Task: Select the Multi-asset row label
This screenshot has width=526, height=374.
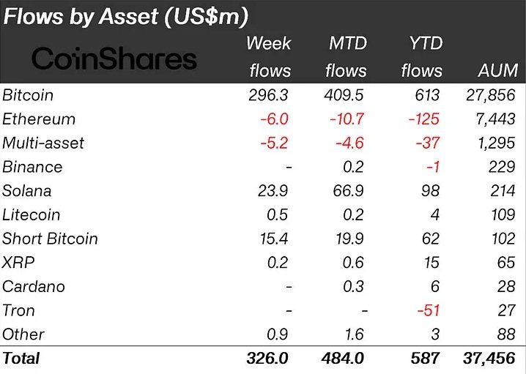Action: click(43, 143)
